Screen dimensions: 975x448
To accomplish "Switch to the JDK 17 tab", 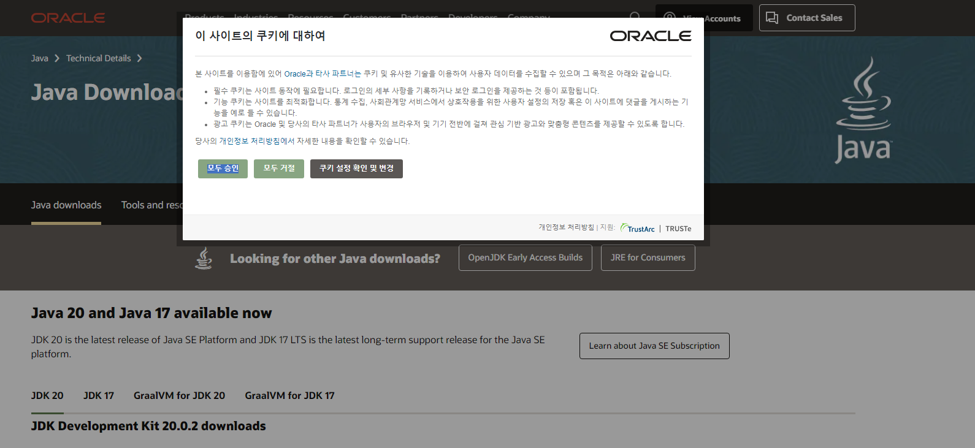I will pyautogui.click(x=99, y=396).
